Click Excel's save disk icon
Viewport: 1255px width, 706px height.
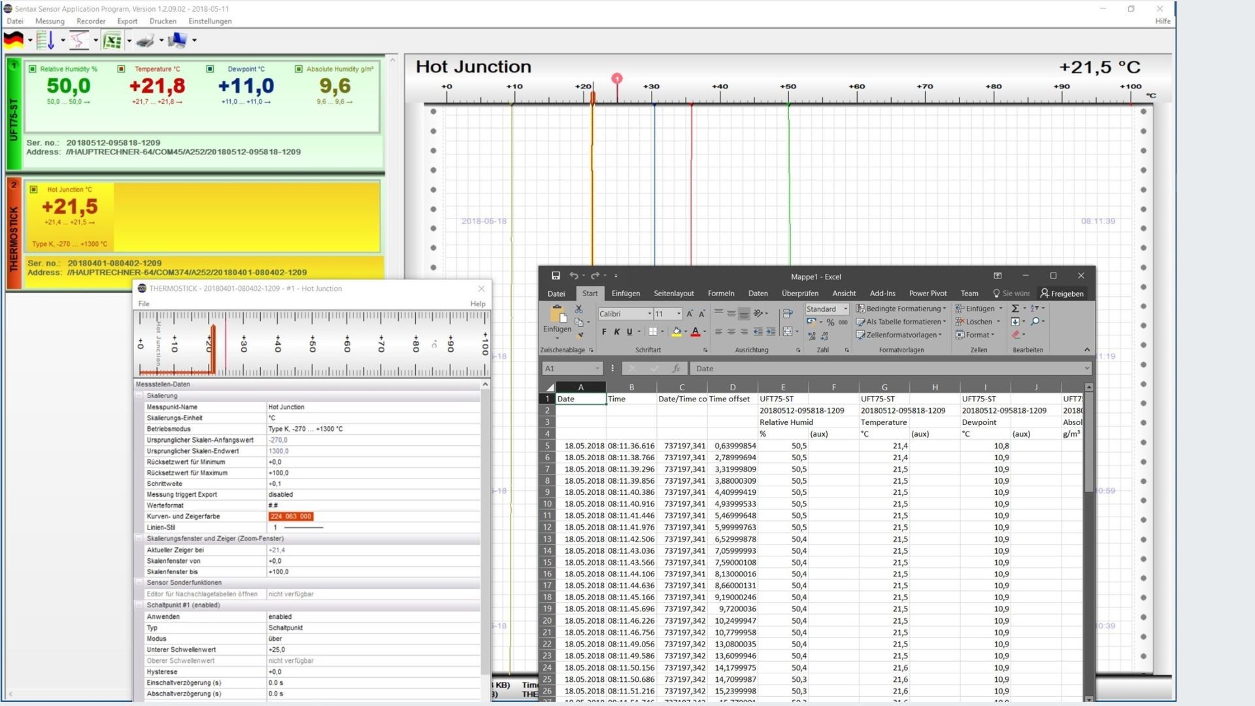(x=556, y=276)
